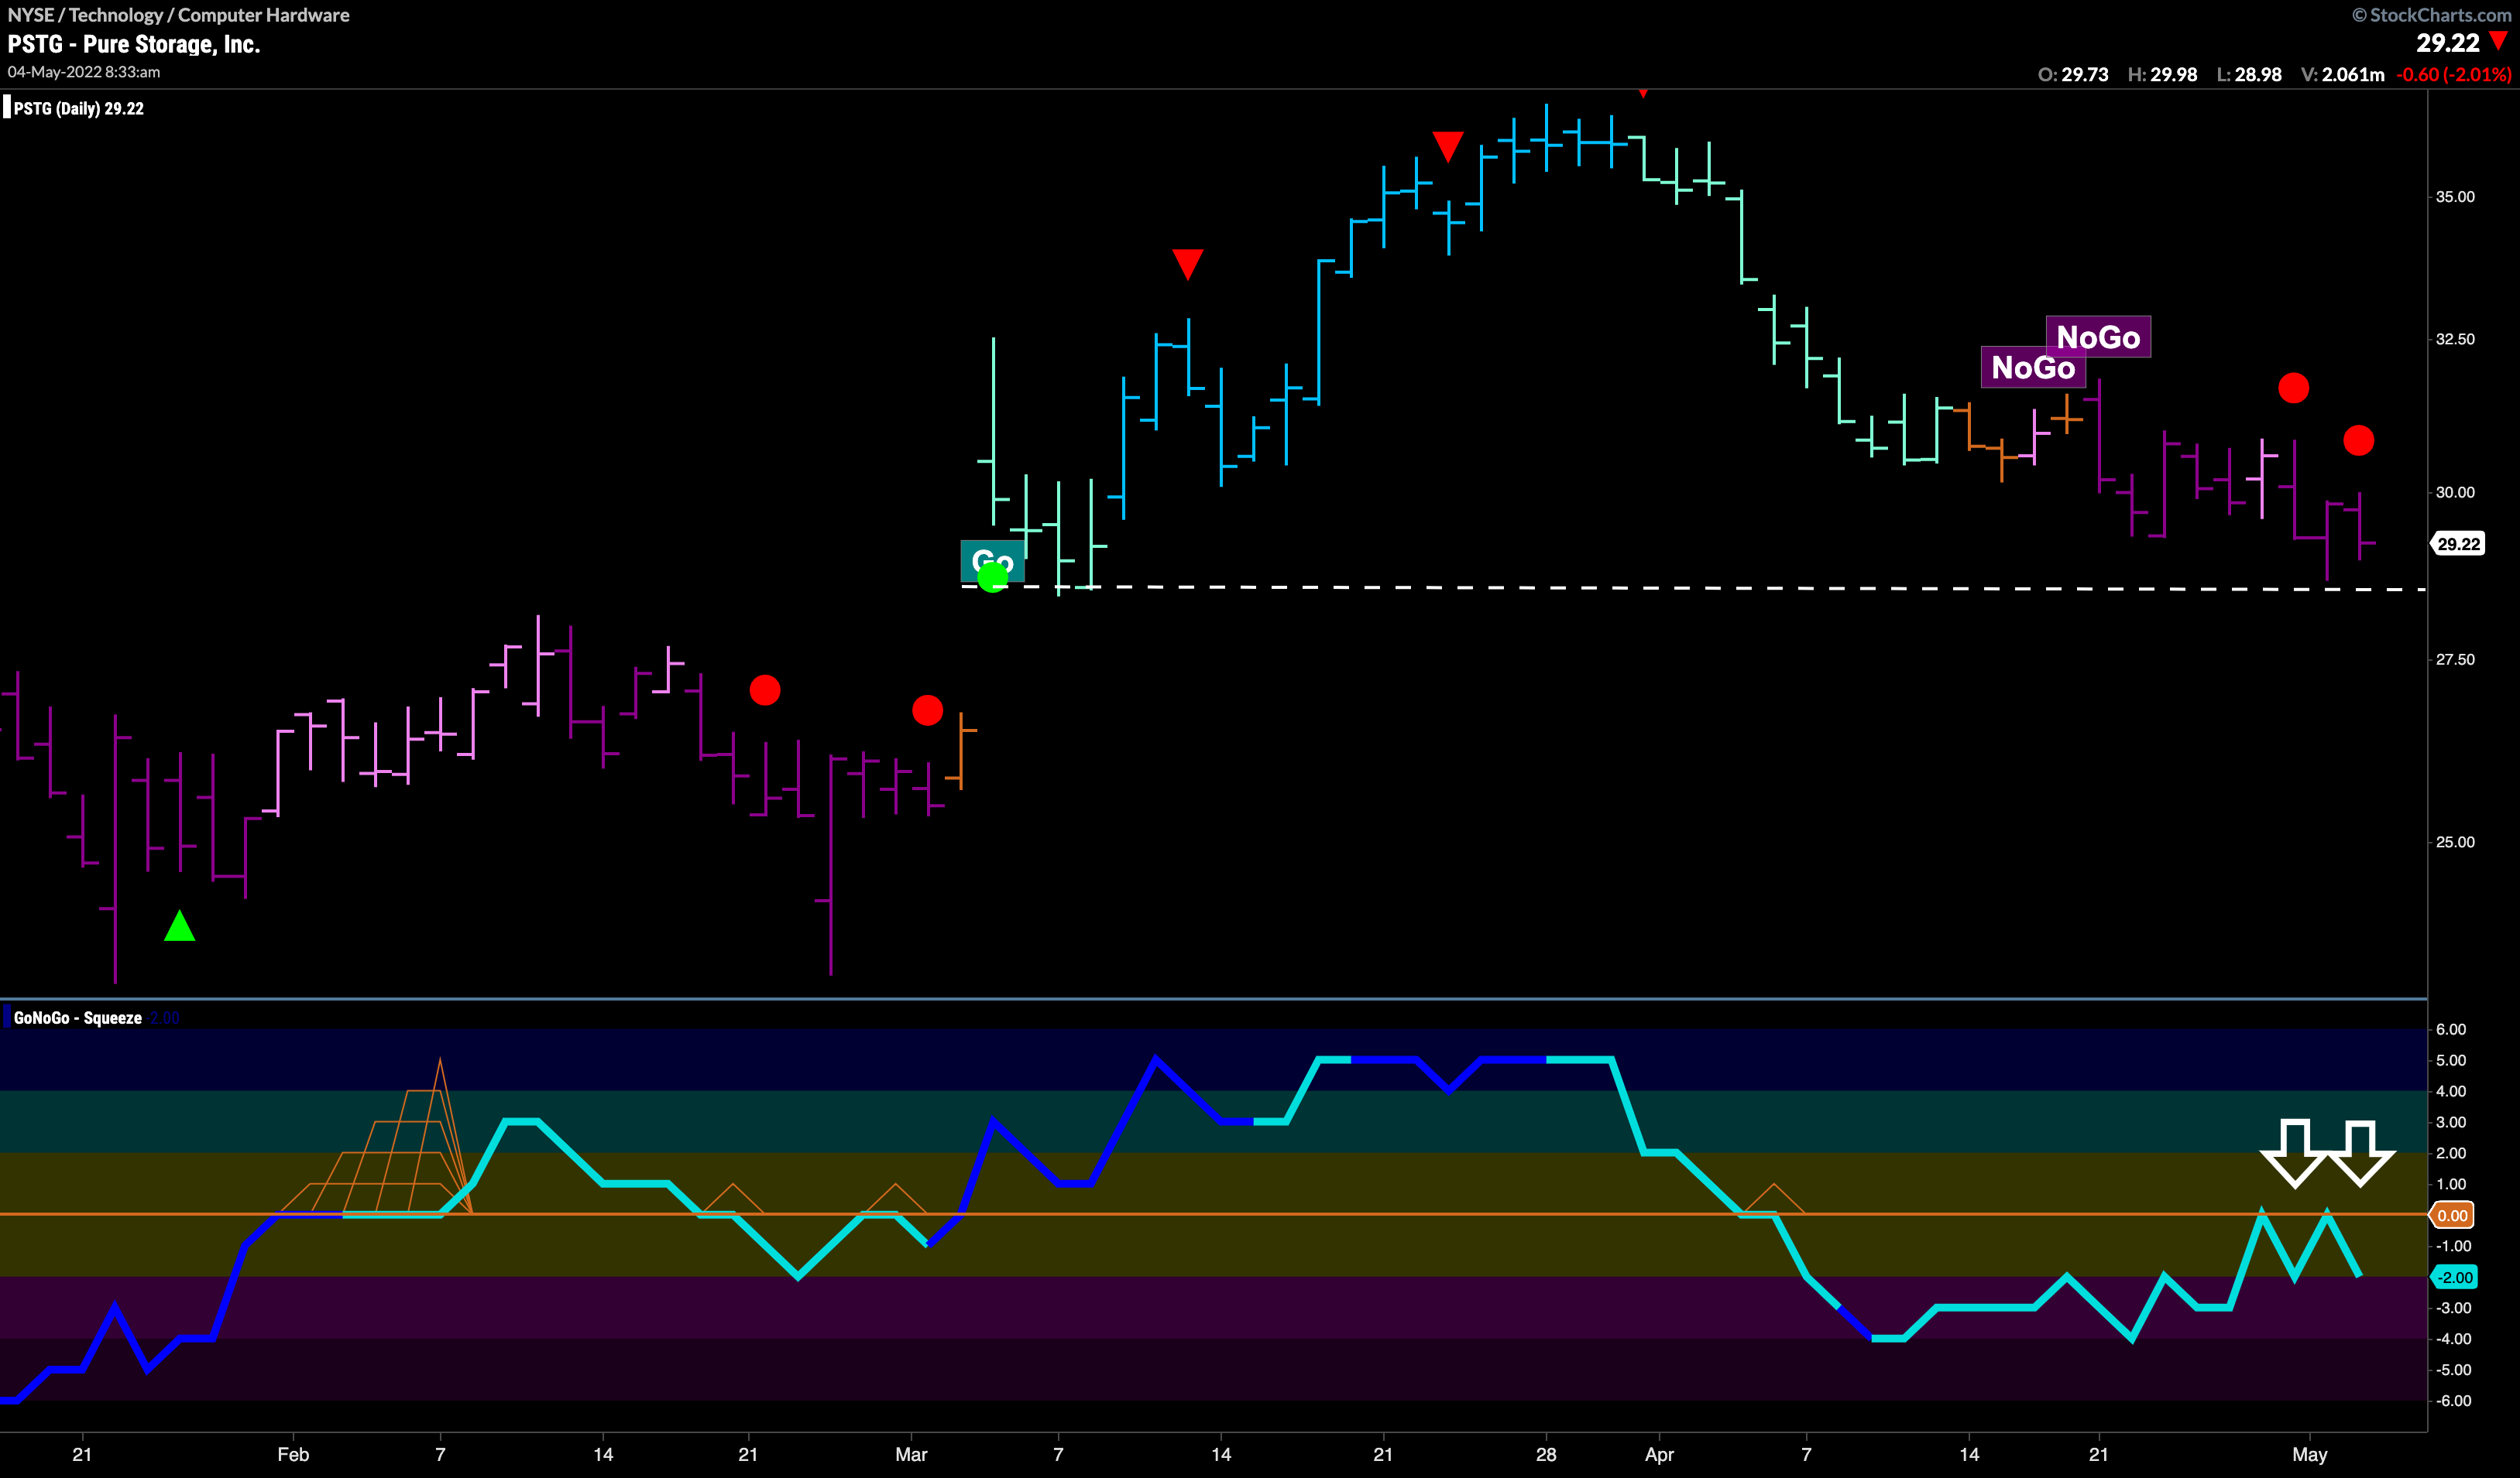This screenshot has height=1478, width=2520.
Task: Click the 32.50 price axis label
Action: pyautogui.click(x=2455, y=340)
